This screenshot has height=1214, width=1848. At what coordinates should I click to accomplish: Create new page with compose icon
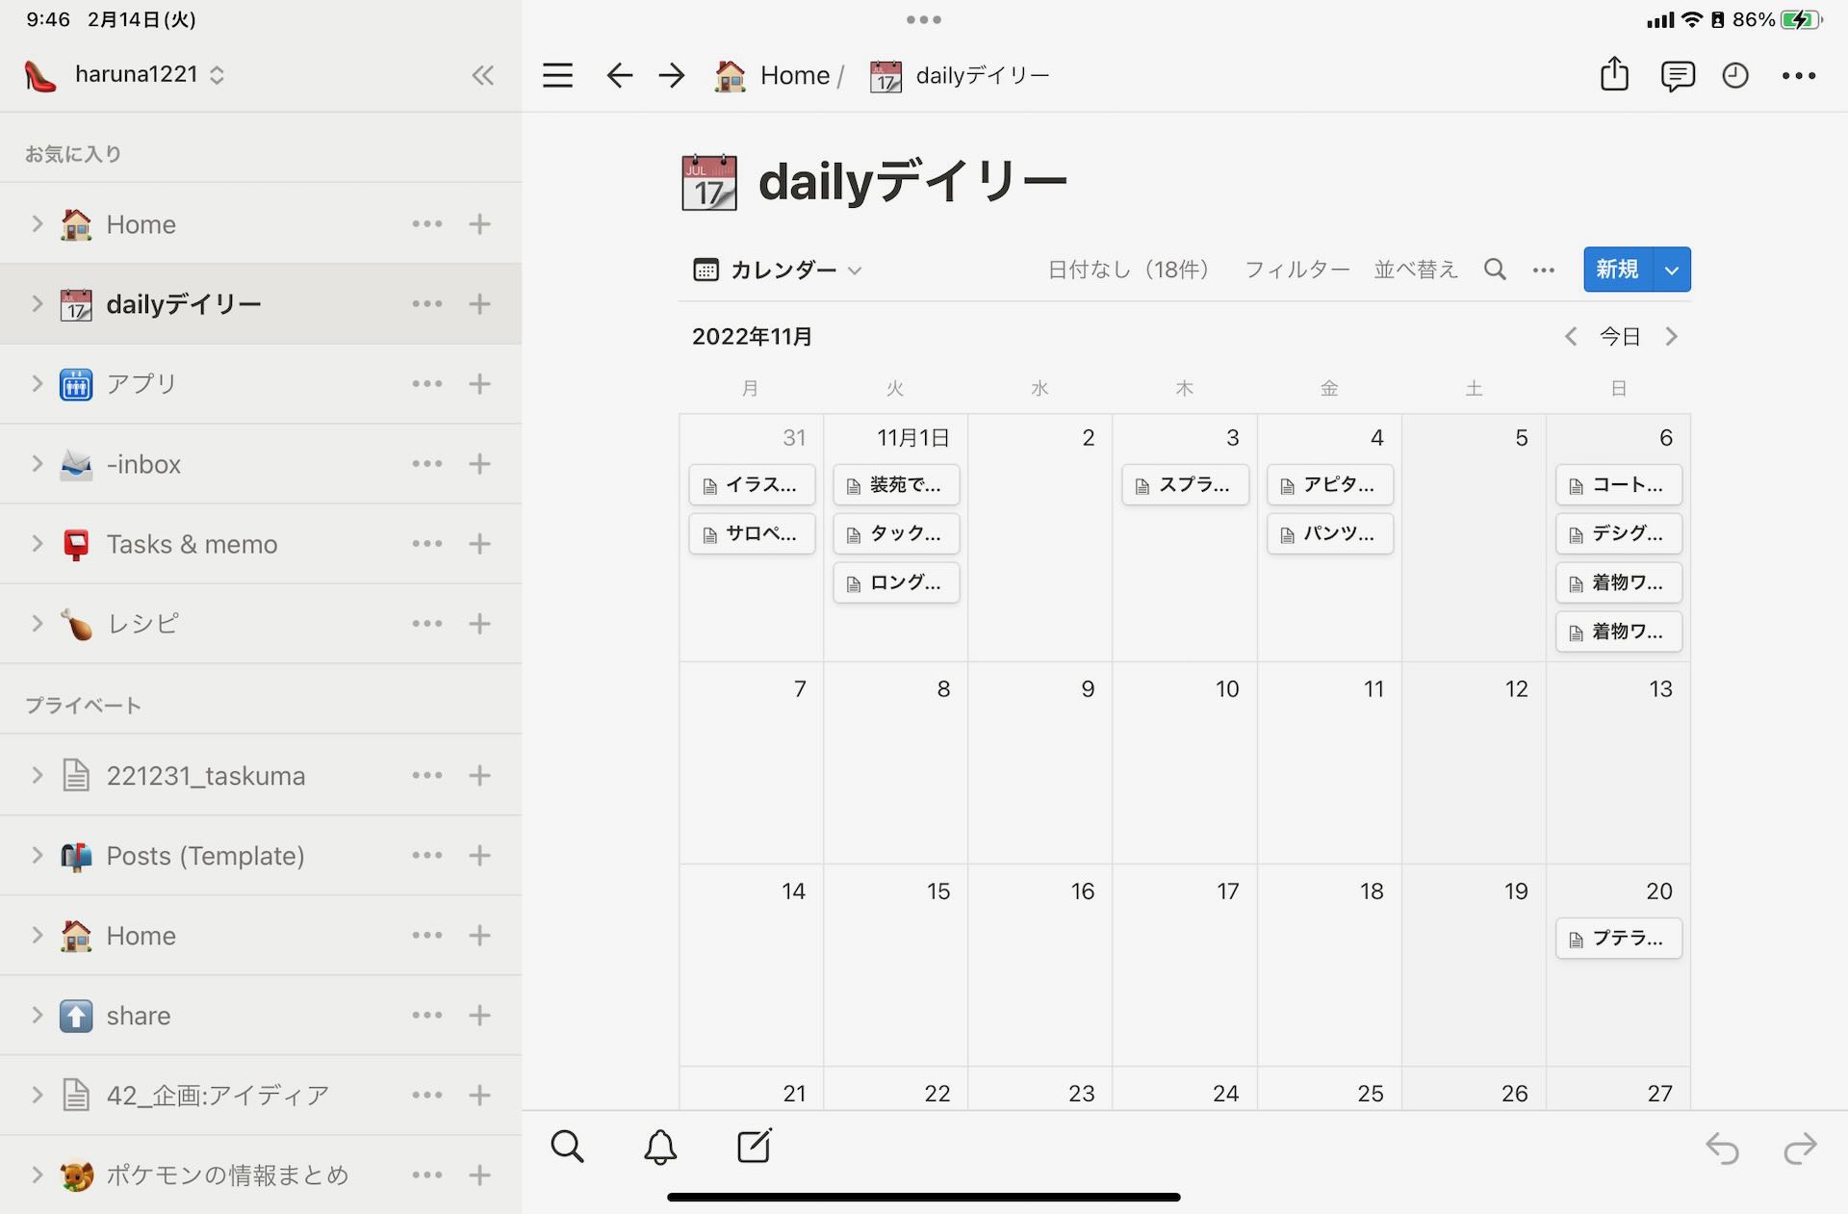(x=754, y=1146)
